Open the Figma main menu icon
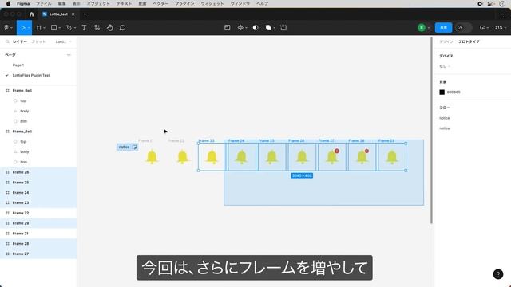The image size is (511, 287). [x=6, y=28]
